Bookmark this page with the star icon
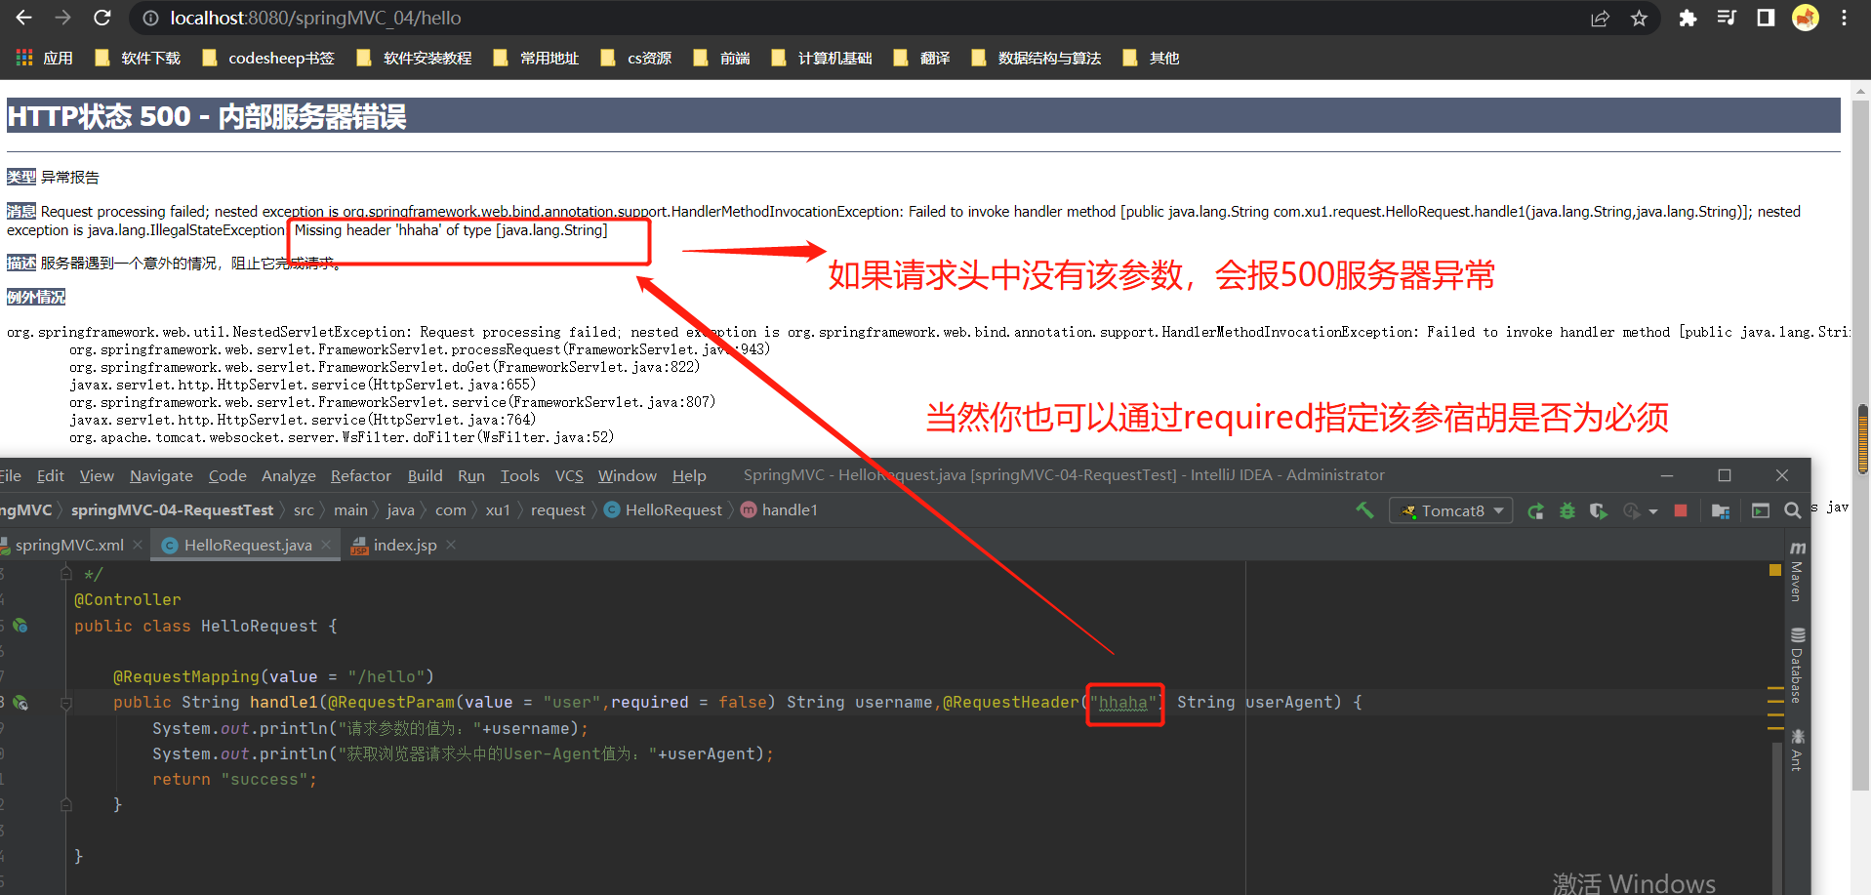 tap(1639, 19)
